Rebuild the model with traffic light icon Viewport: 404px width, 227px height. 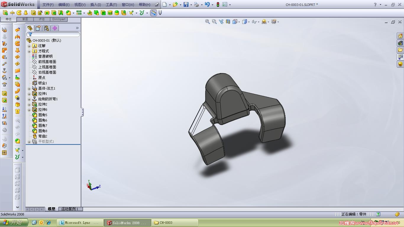click(x=218, y=4)
